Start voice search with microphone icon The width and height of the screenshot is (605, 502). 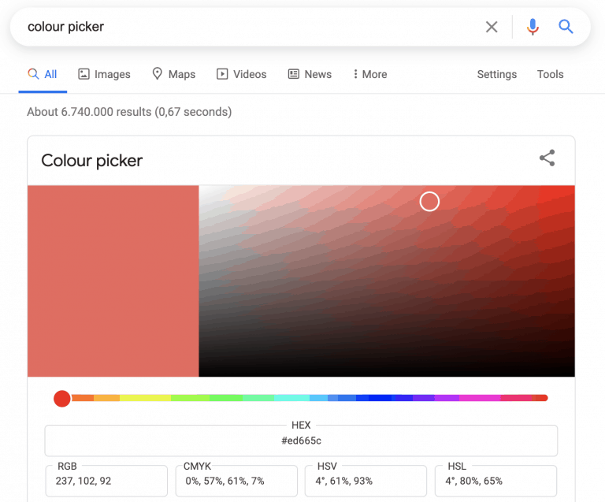533,27
